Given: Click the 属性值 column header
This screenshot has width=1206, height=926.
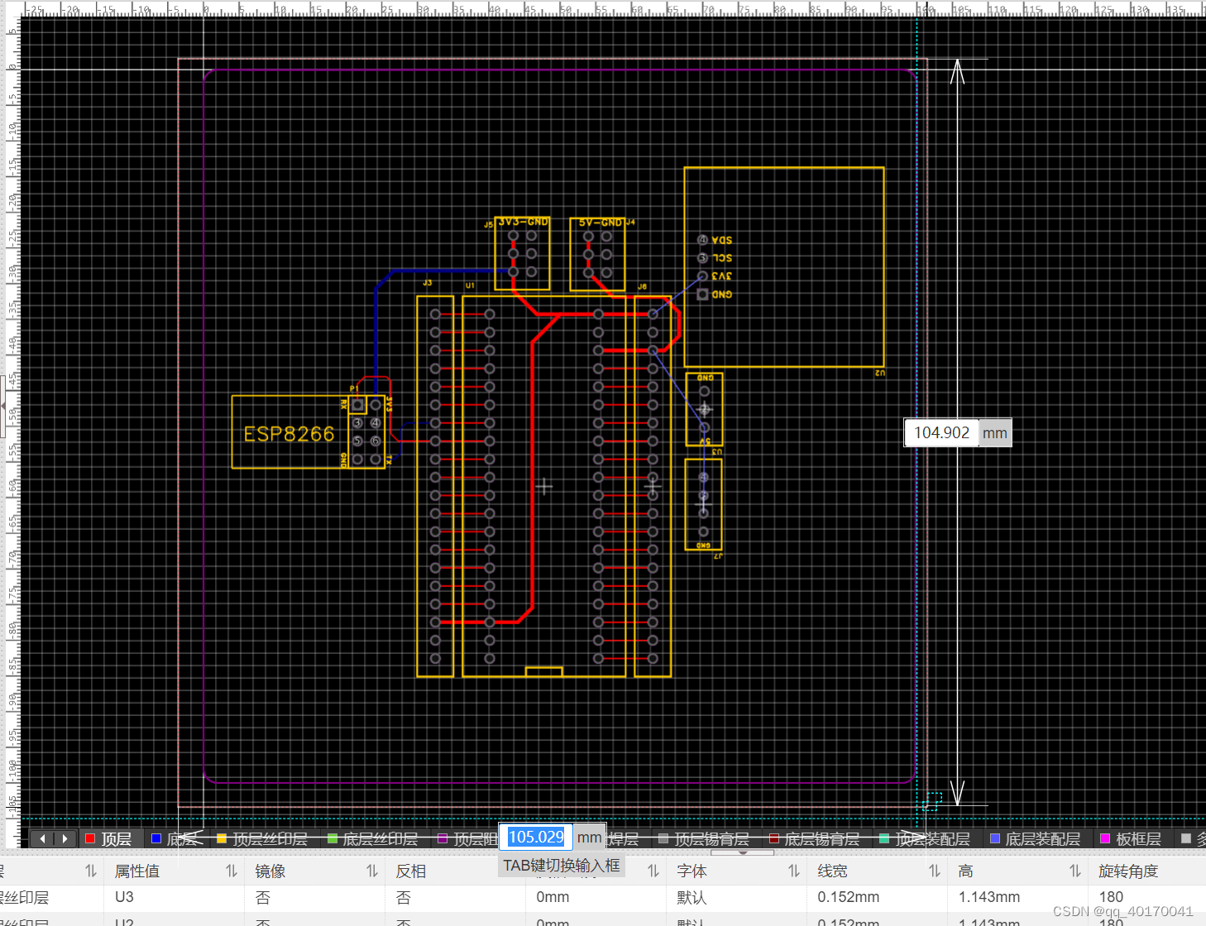Looking at the screenshot, I should coord(137,871).
